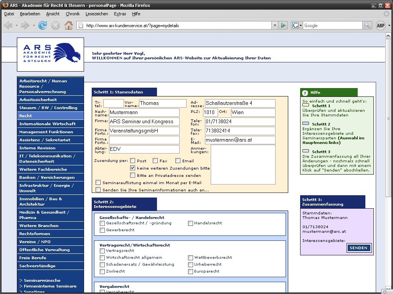This screenshot has height=294, width=393.
Task: Go to the Home page icon
Action: point(69,26)
